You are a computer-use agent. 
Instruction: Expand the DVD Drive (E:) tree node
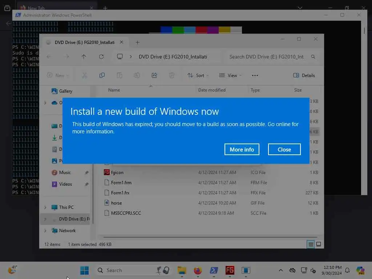click(x=45, y=219)
